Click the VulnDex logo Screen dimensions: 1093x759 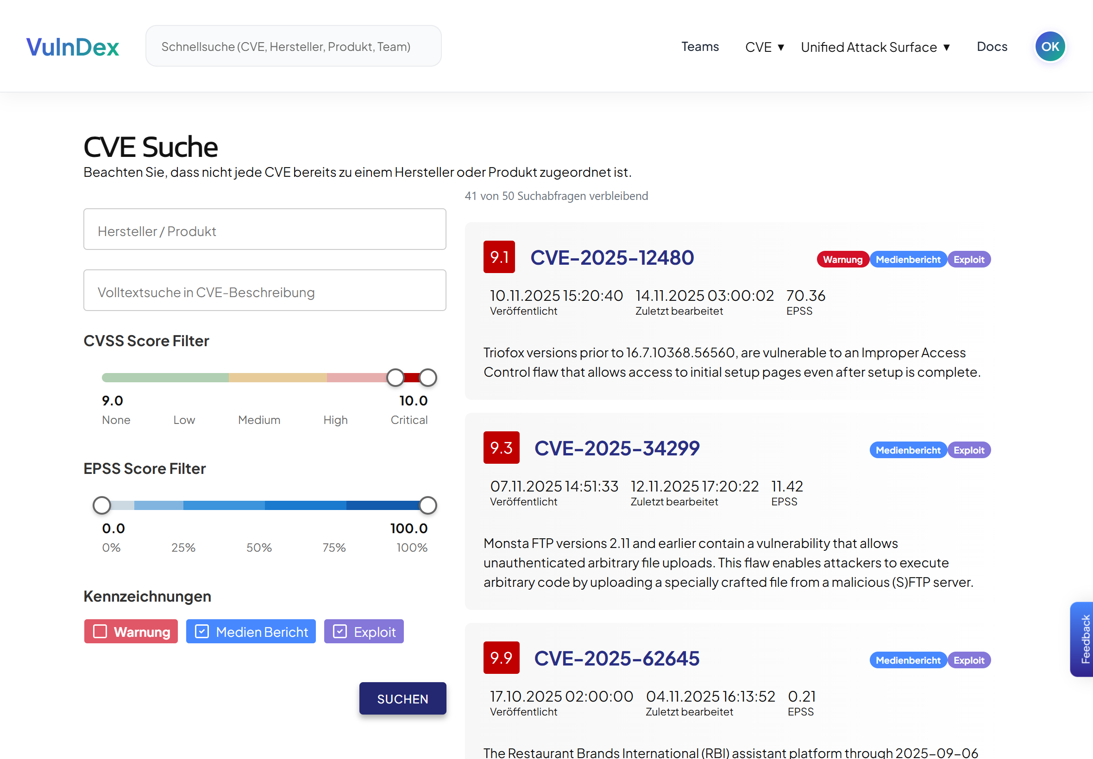pyautogui.click(x=72, y=46)
